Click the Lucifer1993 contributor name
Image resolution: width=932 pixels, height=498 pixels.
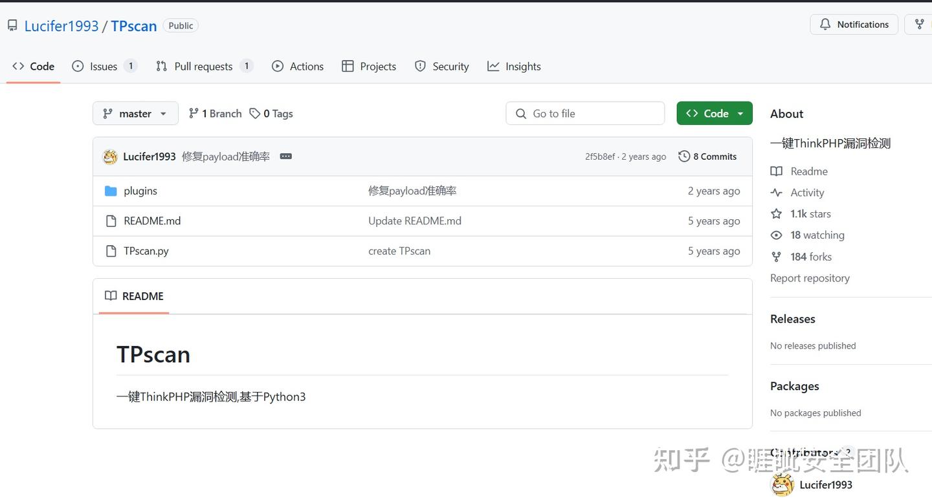coord(826,484)
